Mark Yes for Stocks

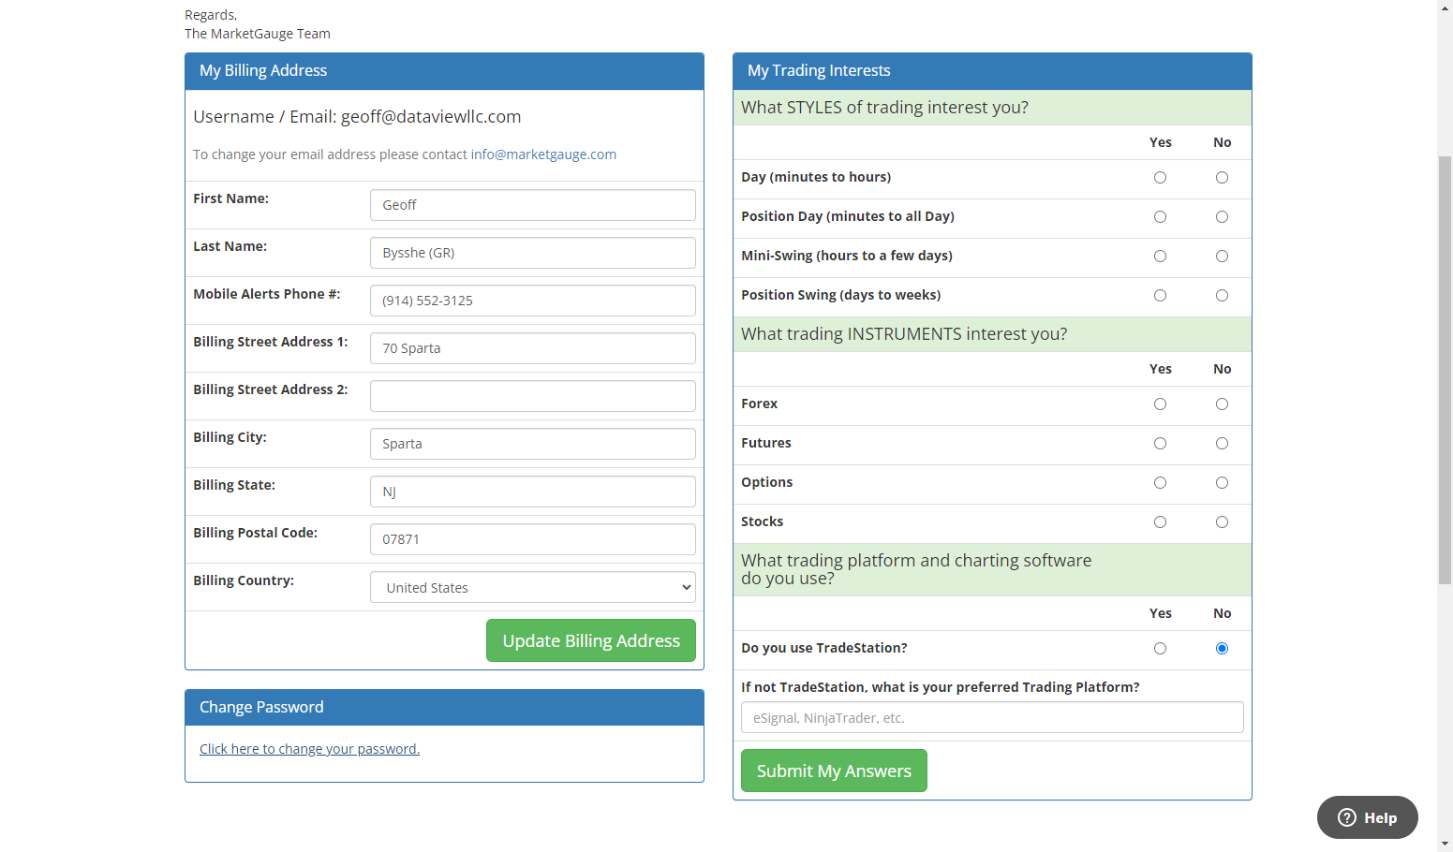tap(1160, 522)
